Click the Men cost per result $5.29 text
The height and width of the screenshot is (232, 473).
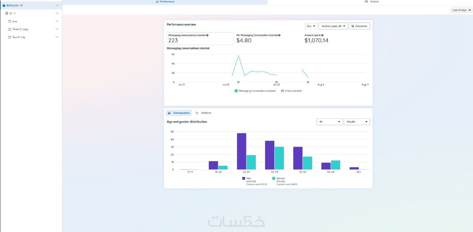point(256,184)
